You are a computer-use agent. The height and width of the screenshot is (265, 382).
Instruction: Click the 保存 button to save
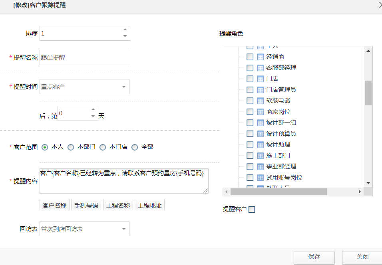pyautogui.click(x=314, y=257)
